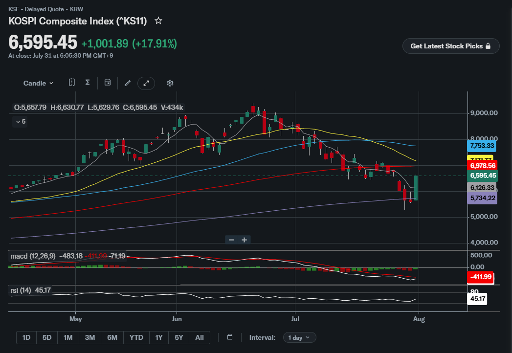This screenshot has height=353, width=512.
Task: Click the O:5,657.79 open value
Action: coord(30,108)
